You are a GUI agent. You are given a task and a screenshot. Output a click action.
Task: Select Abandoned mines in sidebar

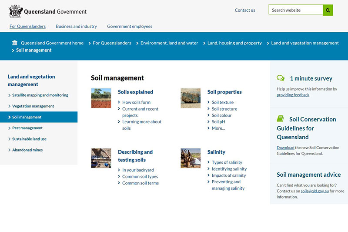tap(27, 150)
